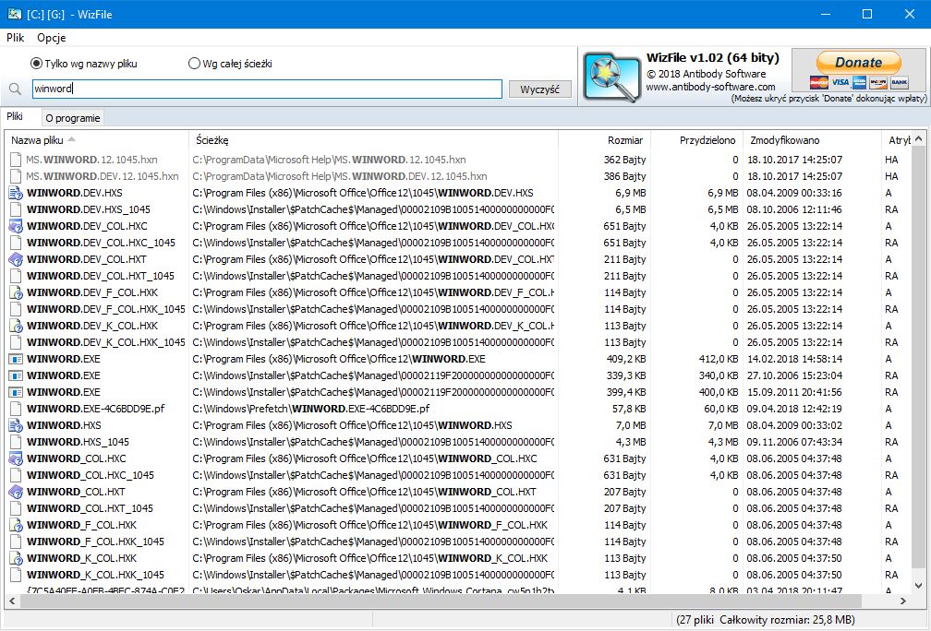931x631 pixels.
Task: Click modified date '27.10.2006 15:23:04'
Action: tap(794, 375)
